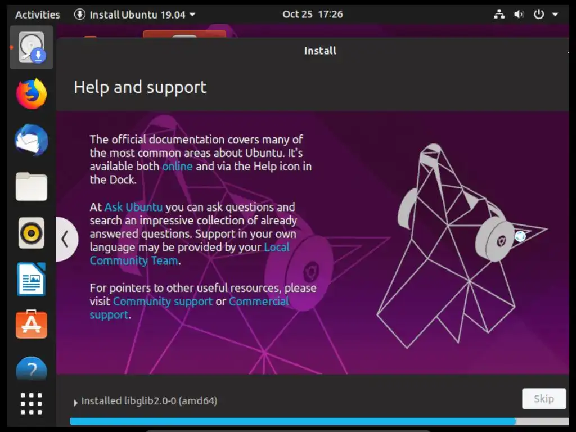This screenshot has width=576, height=432.
Task: Open Ubuntu Software store icon
Action: click(31, 325)
